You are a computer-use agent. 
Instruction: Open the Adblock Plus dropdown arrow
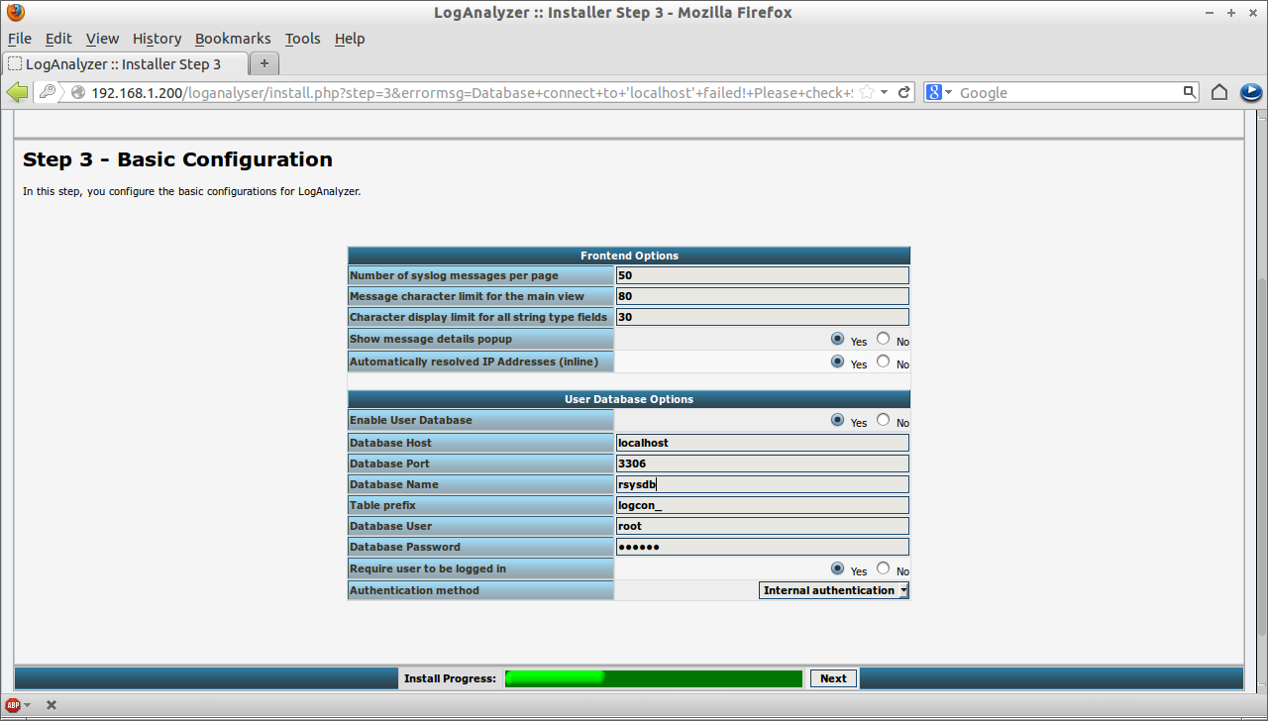tap(27, 705)
